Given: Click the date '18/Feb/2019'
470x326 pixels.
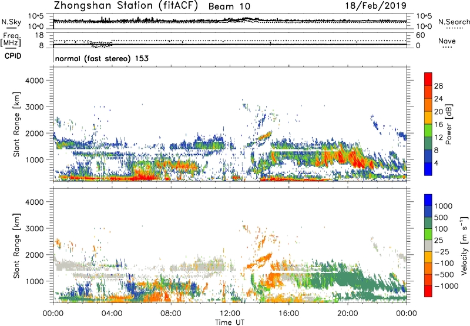Looking at the screenshot, I should point(376,6).
